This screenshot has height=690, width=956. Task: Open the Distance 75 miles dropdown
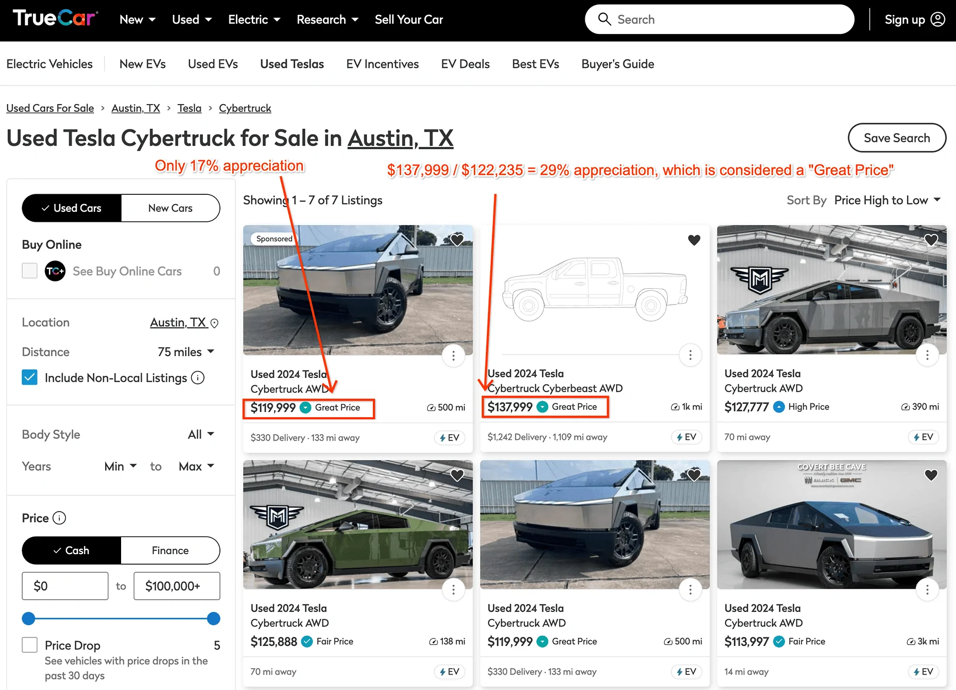[x=186, y=352]
